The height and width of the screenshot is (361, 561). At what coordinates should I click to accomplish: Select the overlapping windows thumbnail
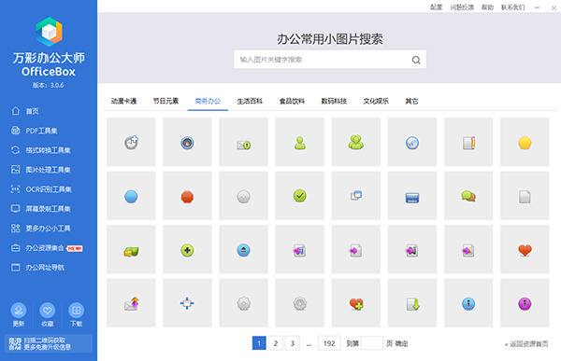pyautogui.click(x=356, y=196)
